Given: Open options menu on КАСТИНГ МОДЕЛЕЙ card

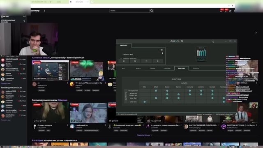Looking at the screenshot, I should click(219, 125).
